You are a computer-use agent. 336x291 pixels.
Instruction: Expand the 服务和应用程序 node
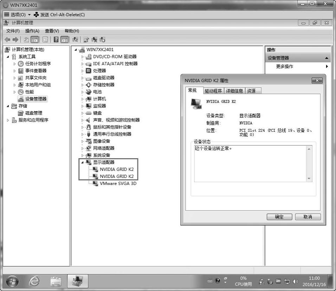[x=8, y=120]
